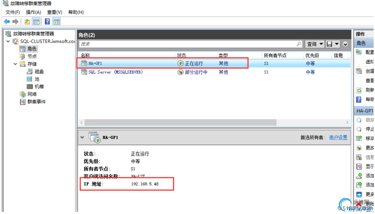
Task: Click the Forward arrow in the toolbar
Action: [15, 22]
